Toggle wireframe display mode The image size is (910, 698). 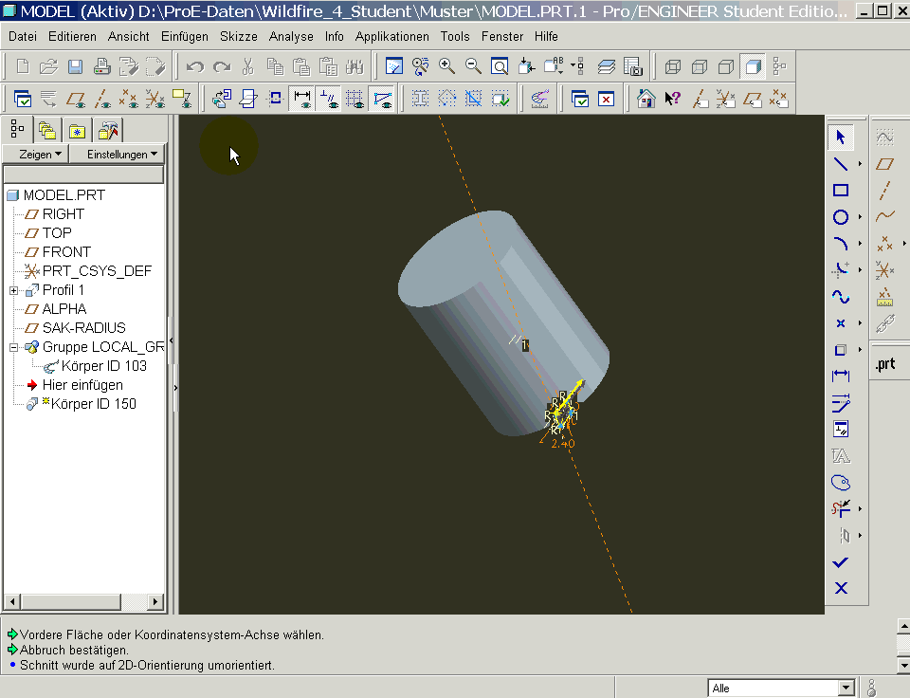point(673,66)
